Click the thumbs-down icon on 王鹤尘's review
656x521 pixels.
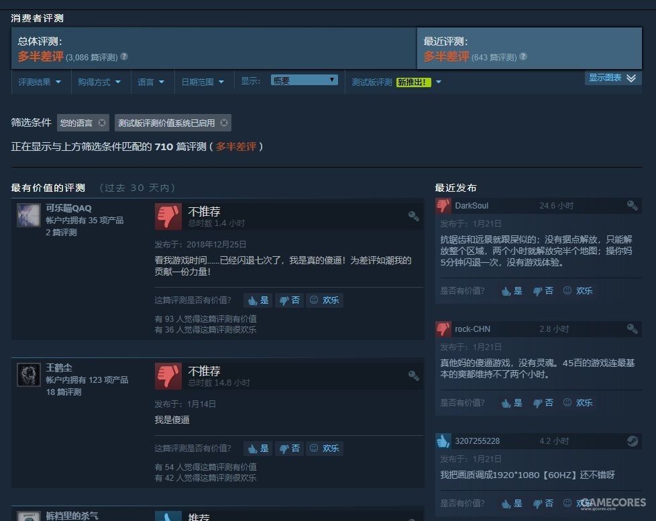(x=168, y=376)
